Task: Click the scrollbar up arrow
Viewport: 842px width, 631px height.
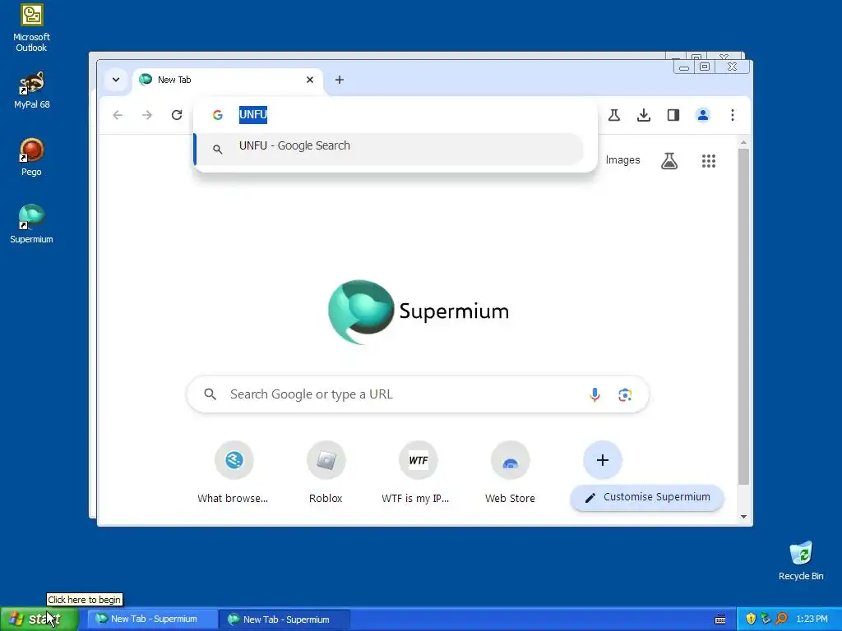Action: tap(743, 143)
